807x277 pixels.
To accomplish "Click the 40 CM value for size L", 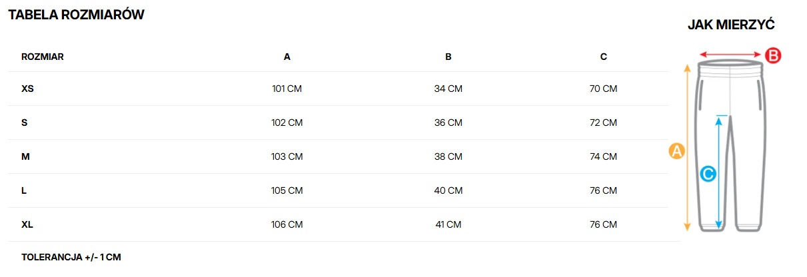I will coord(448,190).
